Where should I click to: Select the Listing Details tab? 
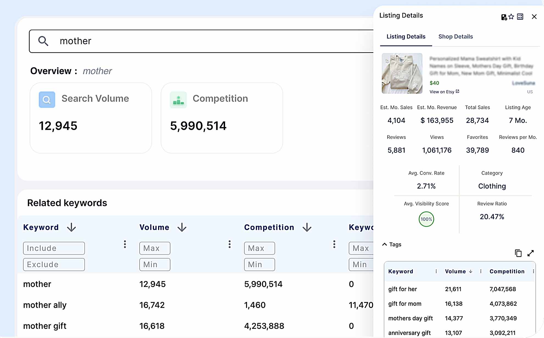coord(406,36)
